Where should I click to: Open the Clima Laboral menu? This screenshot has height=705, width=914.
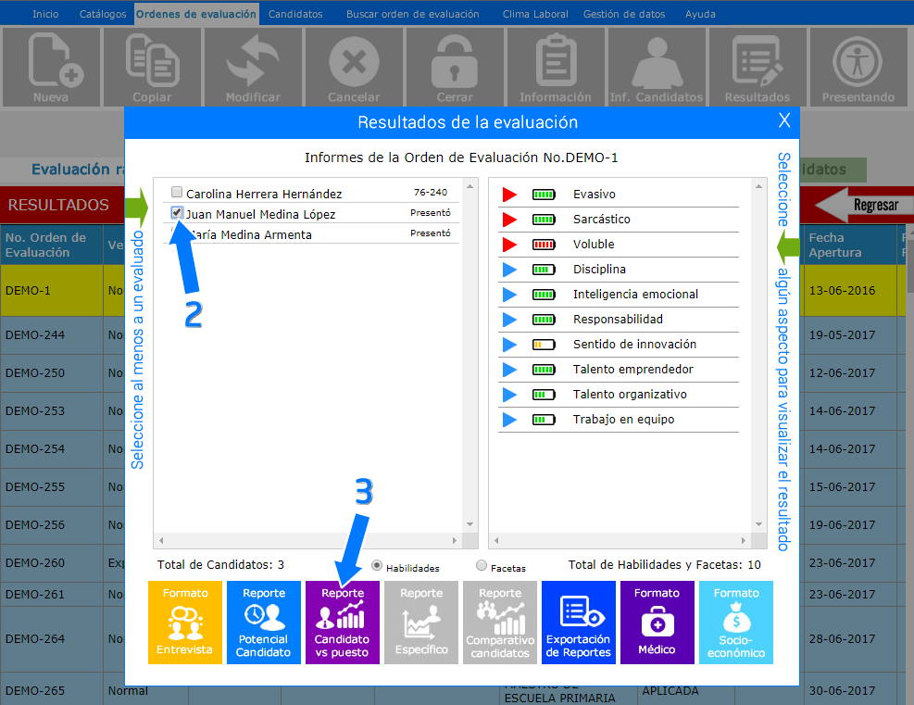coord(535,14)
